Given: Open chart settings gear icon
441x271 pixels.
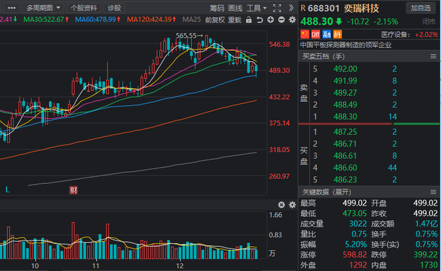Looking at the screenshot, I should pos(292,20).
